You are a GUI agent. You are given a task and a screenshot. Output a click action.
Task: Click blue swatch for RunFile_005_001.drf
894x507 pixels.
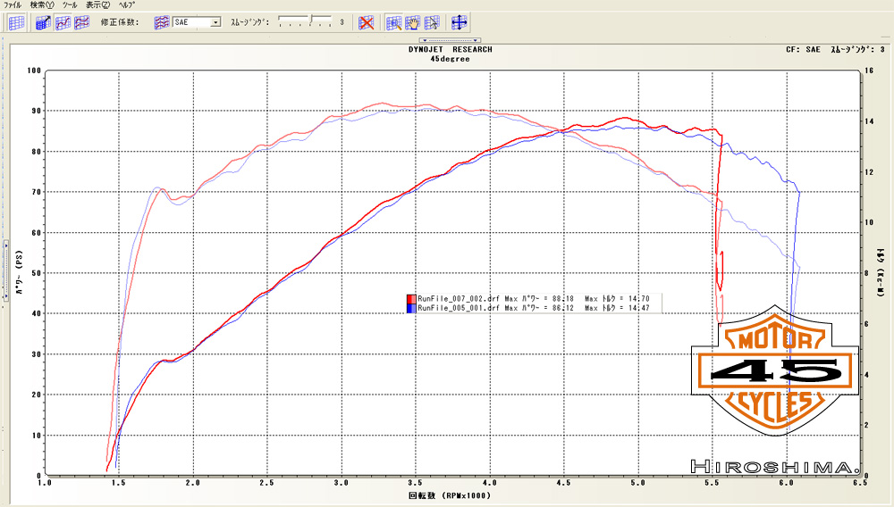click(x=411, y=308)
